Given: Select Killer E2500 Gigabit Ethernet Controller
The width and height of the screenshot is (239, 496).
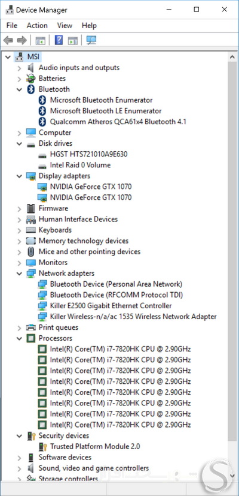Looking at the screenshot, I should (x=111, y=305).
